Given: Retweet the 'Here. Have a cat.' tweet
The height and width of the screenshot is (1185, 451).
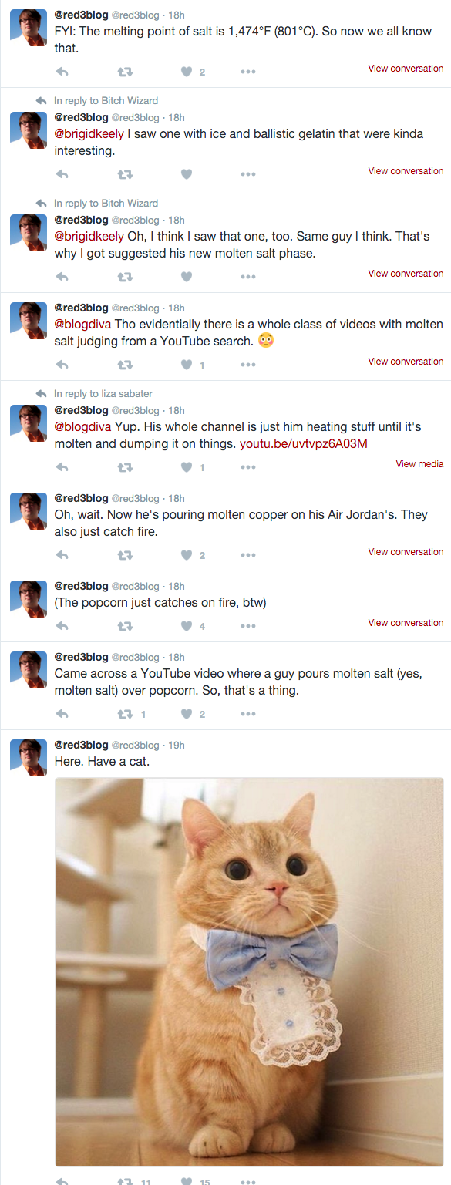Looking at the screenshot, I should pyautogui.click(x=124, y=1180).
